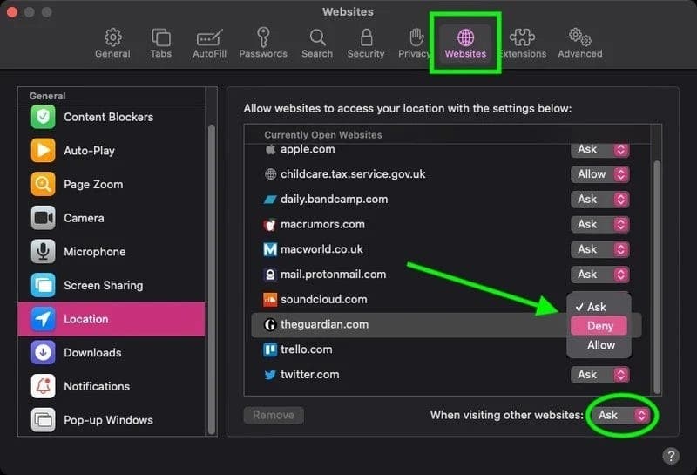
Task: Open the General preferences tab
Action: [x=112, y=43]
